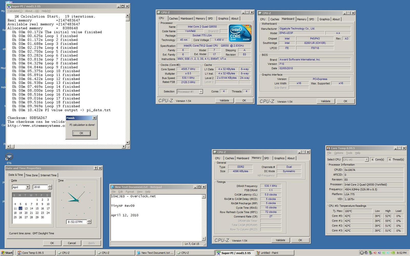
Task: Click the taskbar clock showing 8:52 PM
Action: (401, 253)
